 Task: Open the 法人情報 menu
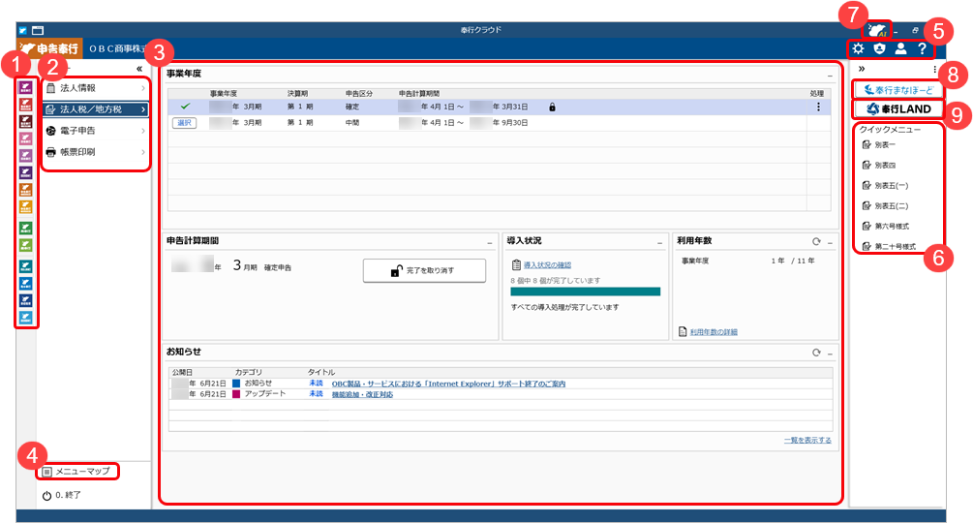[96, 88]
